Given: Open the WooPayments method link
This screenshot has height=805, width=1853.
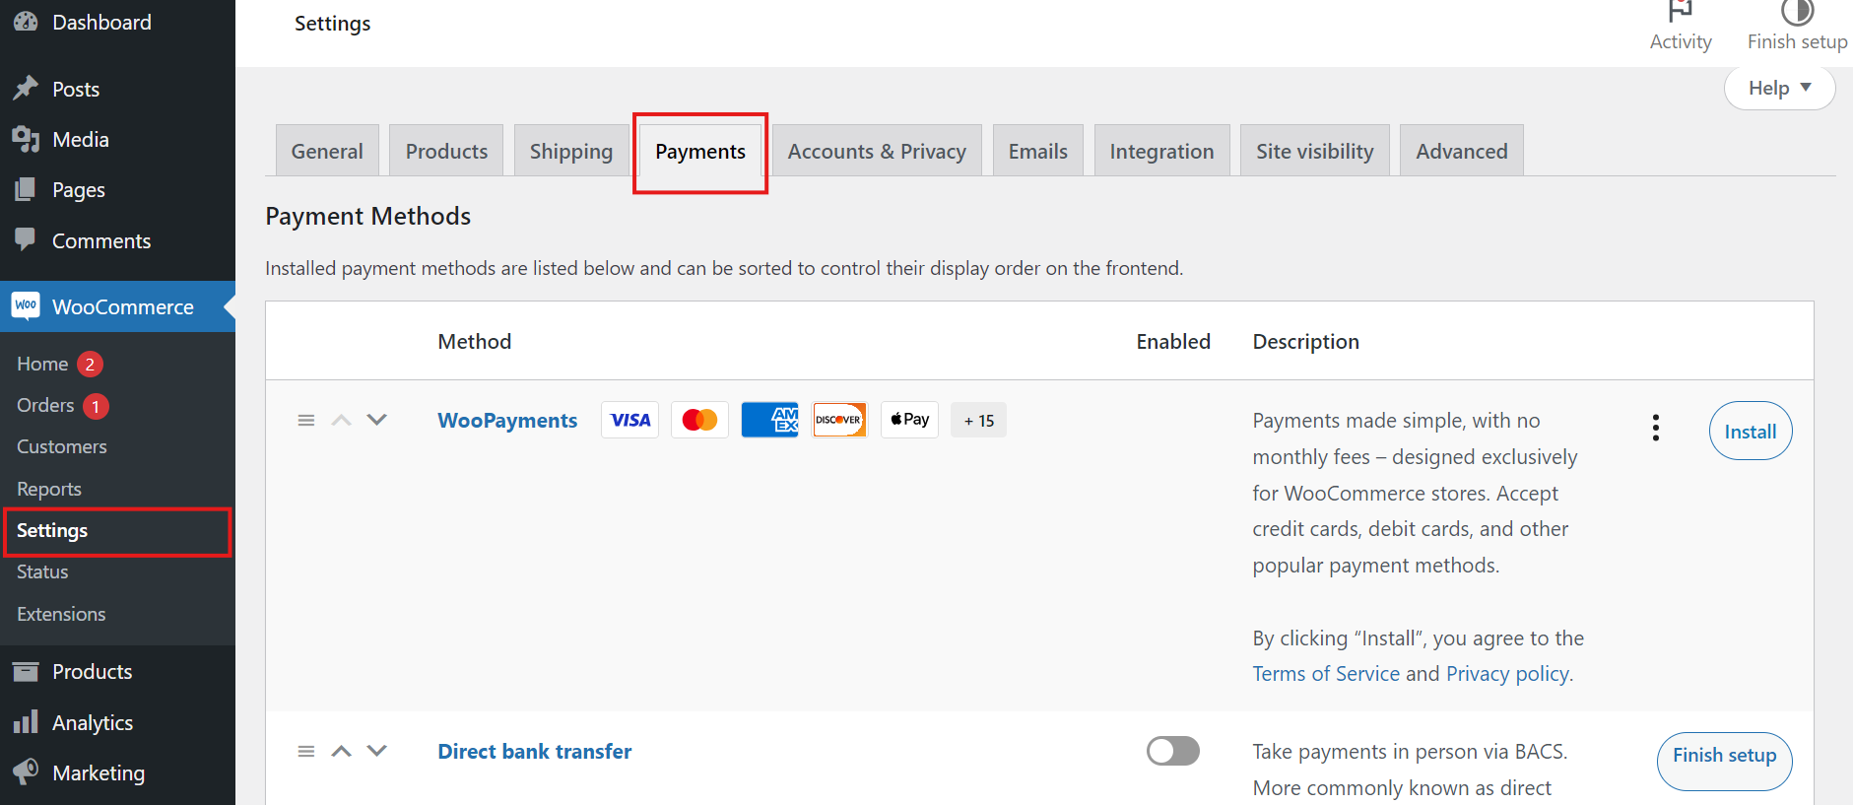Looking at the screenshot, I should pos(507,420).
